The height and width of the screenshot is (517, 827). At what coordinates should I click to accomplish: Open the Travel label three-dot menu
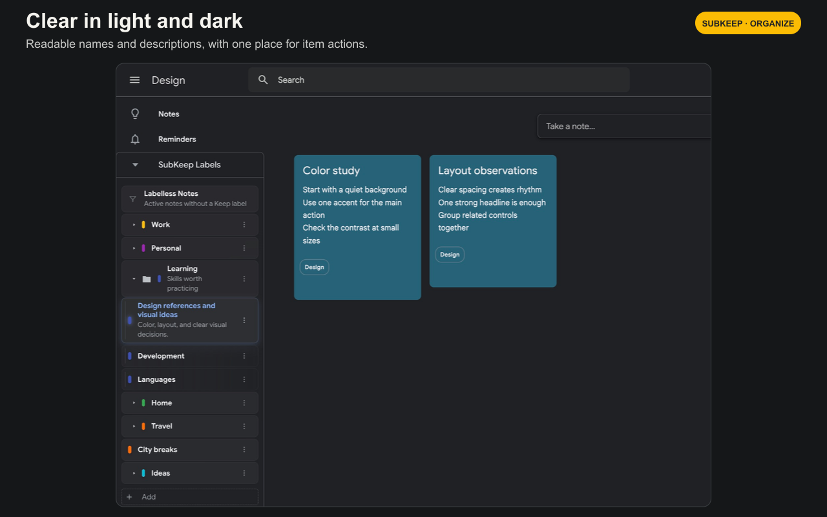[x=244, y=426]
